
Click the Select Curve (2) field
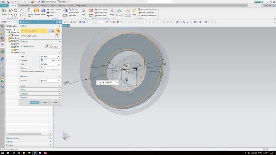pyautogui.click(x=34, y=31)
